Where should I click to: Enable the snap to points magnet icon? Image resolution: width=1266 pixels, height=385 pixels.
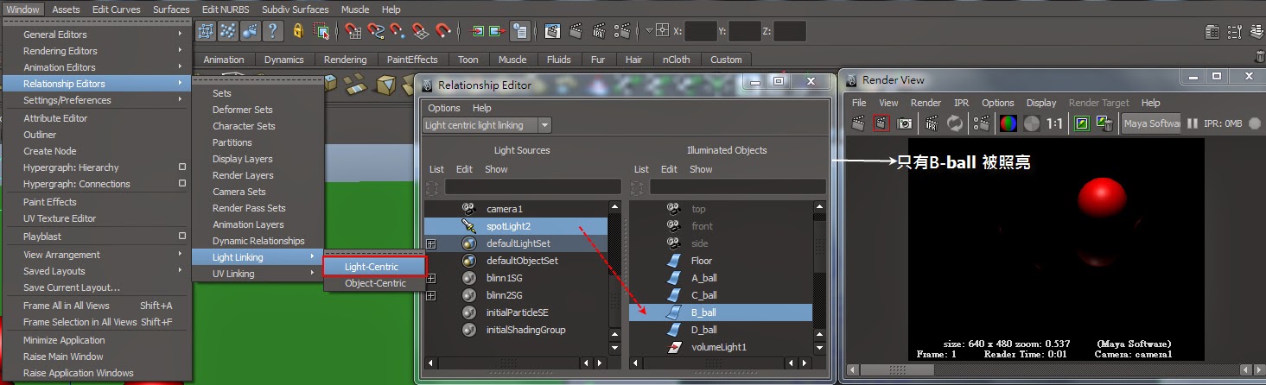coord(398,32)
